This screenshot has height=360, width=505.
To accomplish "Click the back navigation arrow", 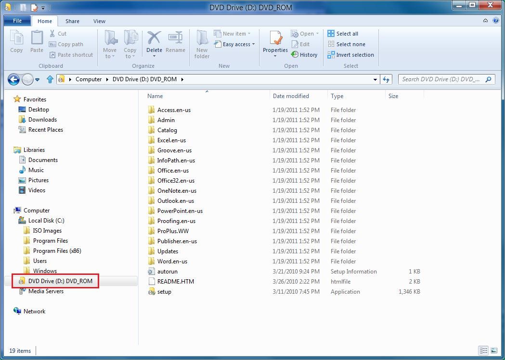I will (x=14, y=79).
